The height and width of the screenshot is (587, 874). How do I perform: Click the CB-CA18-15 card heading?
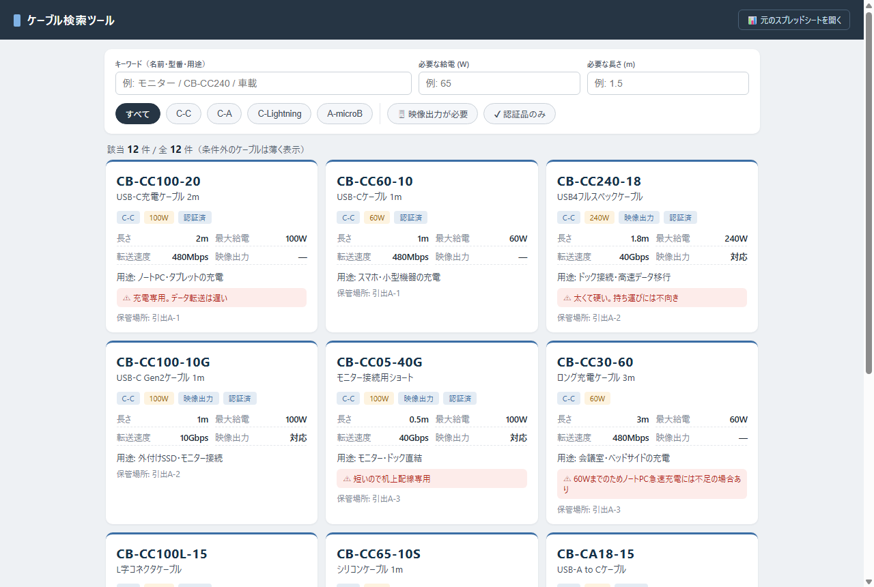click(594, 554)
